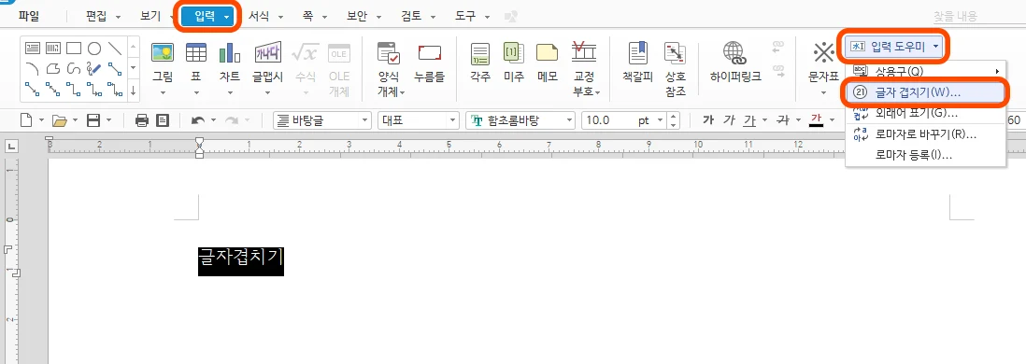Click the 양식 개체 form object icon
Viewport: 1026px width, 364px height.
389,53
